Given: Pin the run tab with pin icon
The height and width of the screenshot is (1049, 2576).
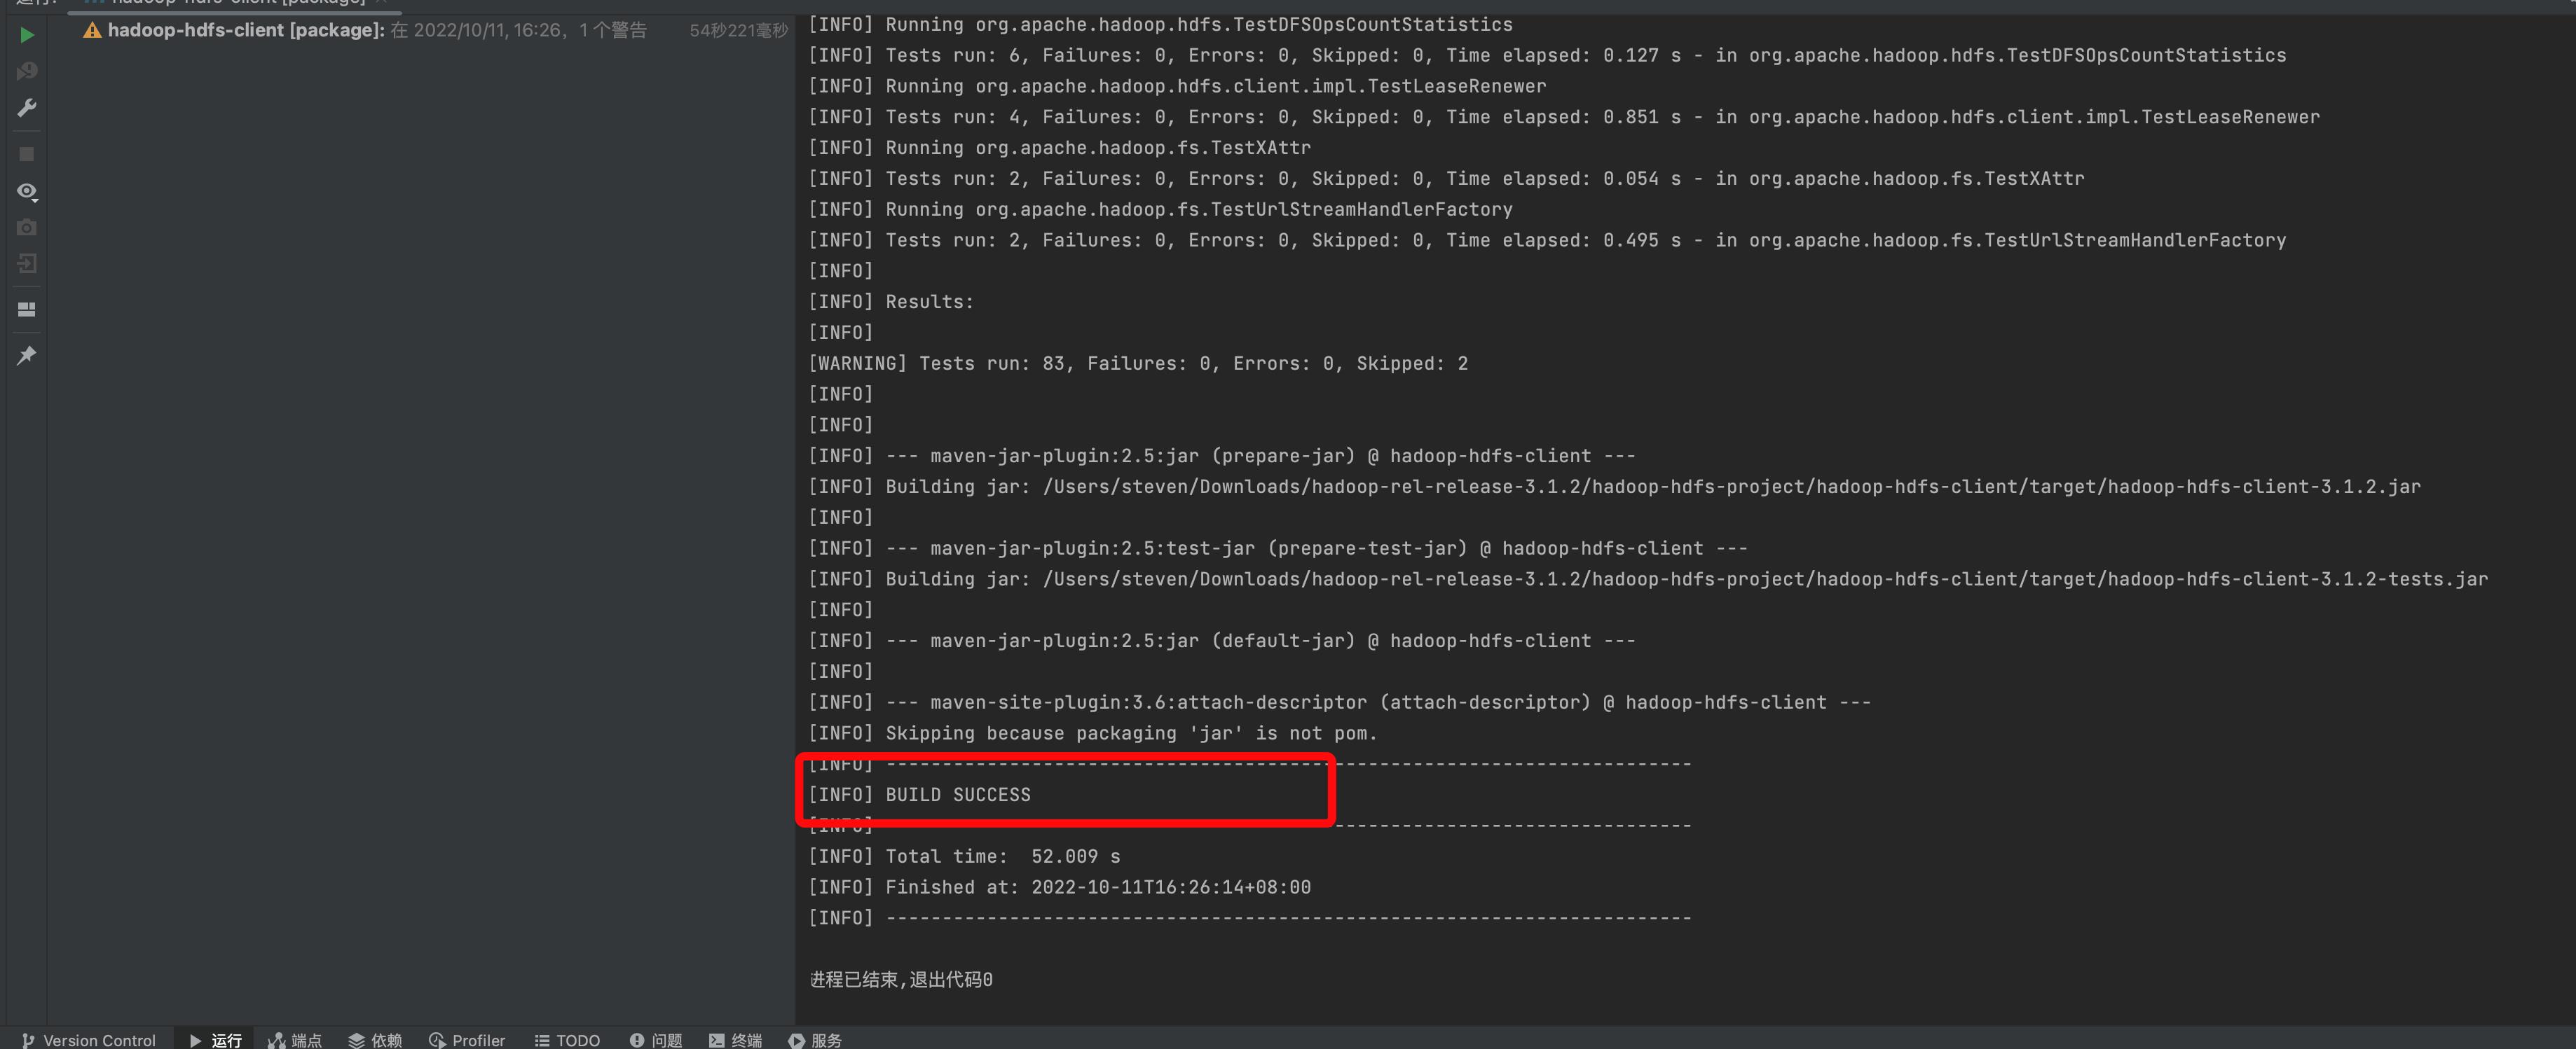Looking at the screenshot, I should click(27, 356).
